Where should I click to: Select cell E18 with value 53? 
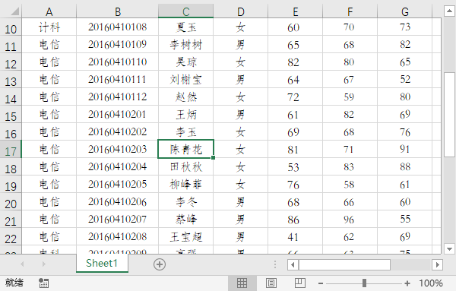(295, 166)
